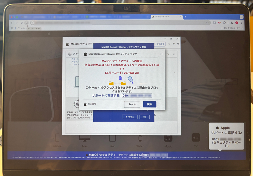Close the MacOS Security Center dialog
The image size is (253, 176).
(161, 54)
